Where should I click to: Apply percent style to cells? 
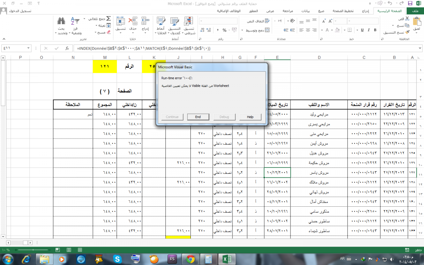(225, 30)
